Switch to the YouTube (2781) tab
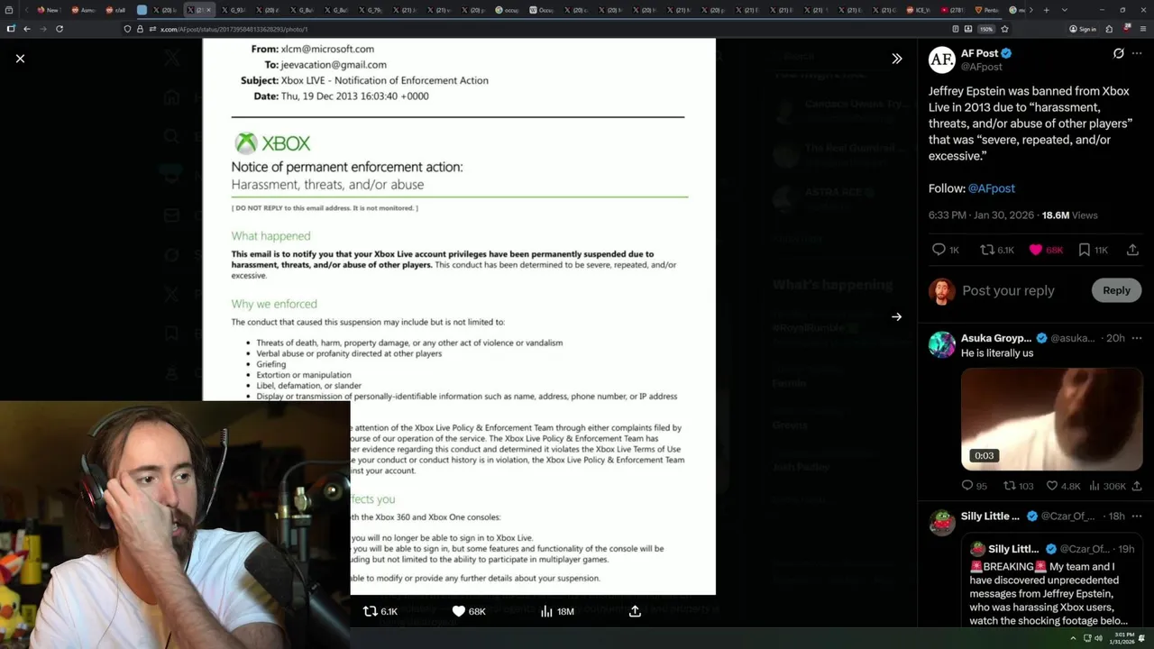 click(952, 10)
